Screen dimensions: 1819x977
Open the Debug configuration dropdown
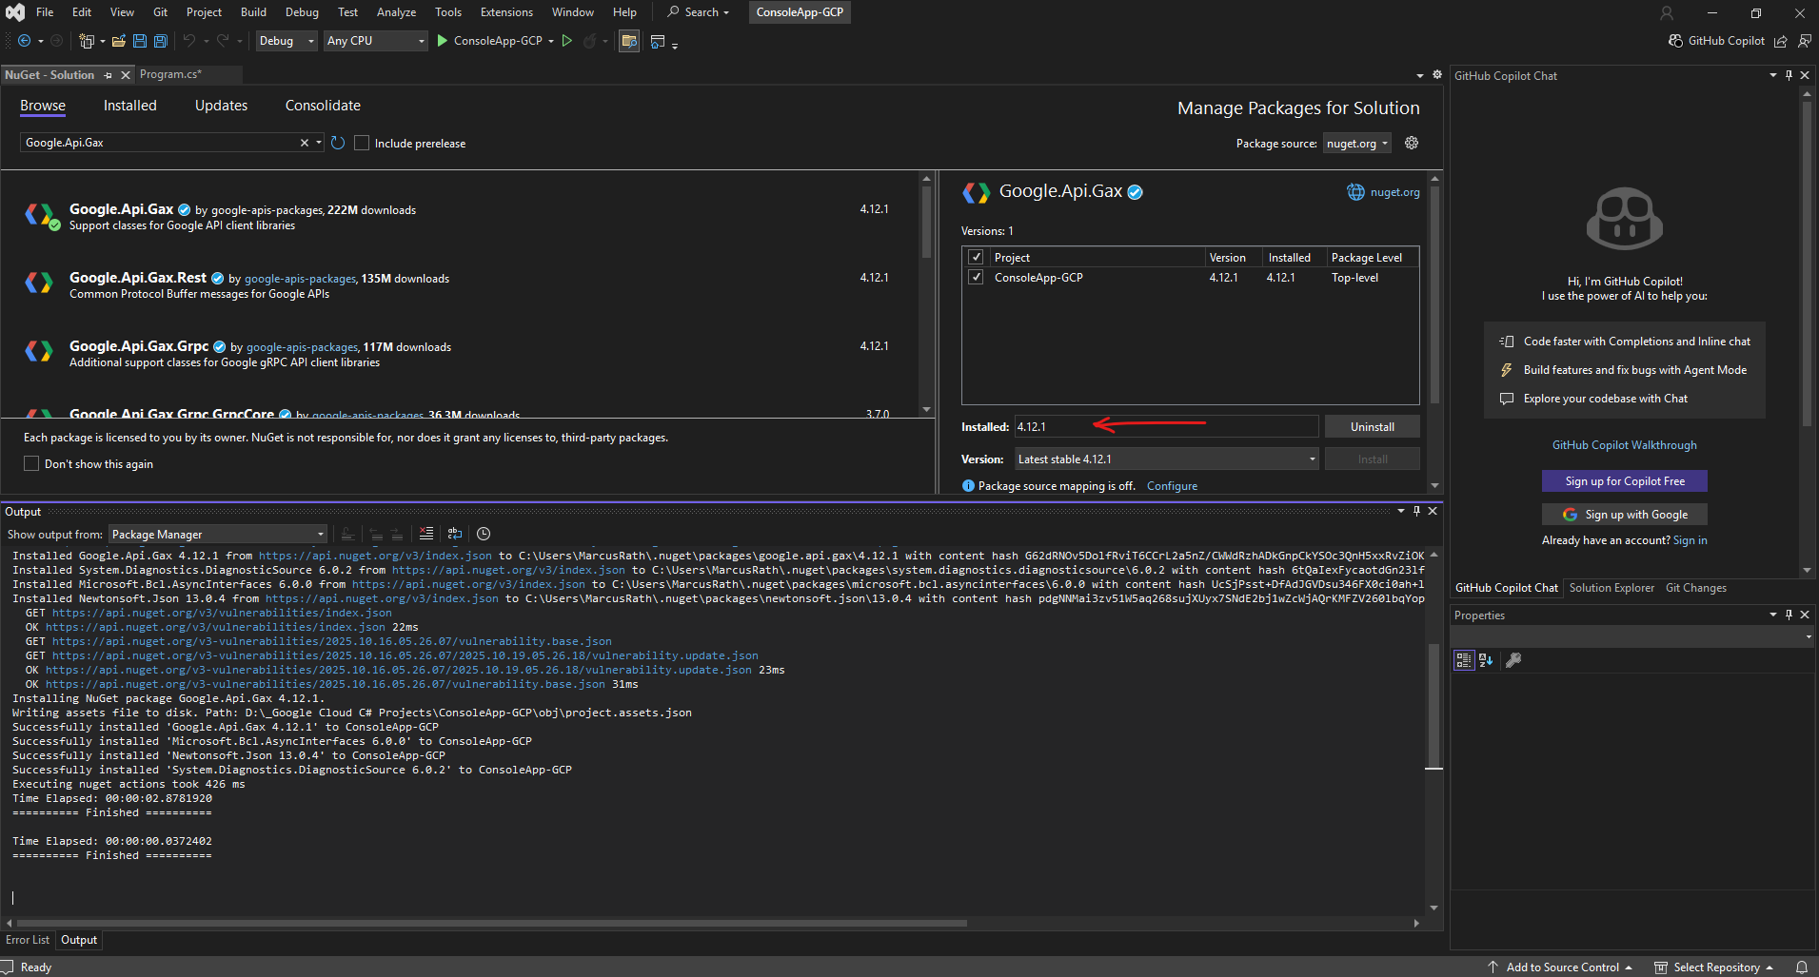click(x=287, y=41)
